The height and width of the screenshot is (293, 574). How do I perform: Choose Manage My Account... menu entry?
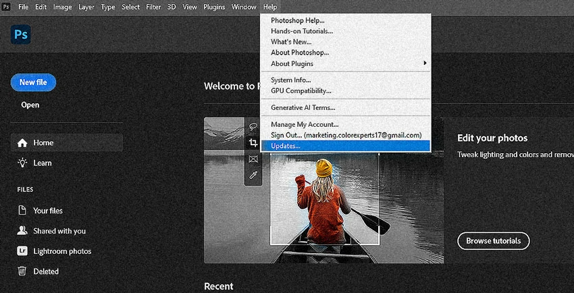point(345,124)
